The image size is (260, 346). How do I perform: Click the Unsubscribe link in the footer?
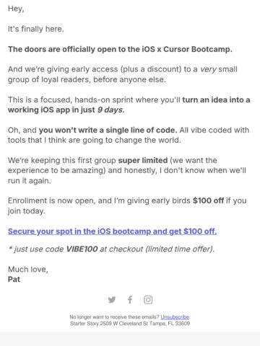click(x=175, y=317)
